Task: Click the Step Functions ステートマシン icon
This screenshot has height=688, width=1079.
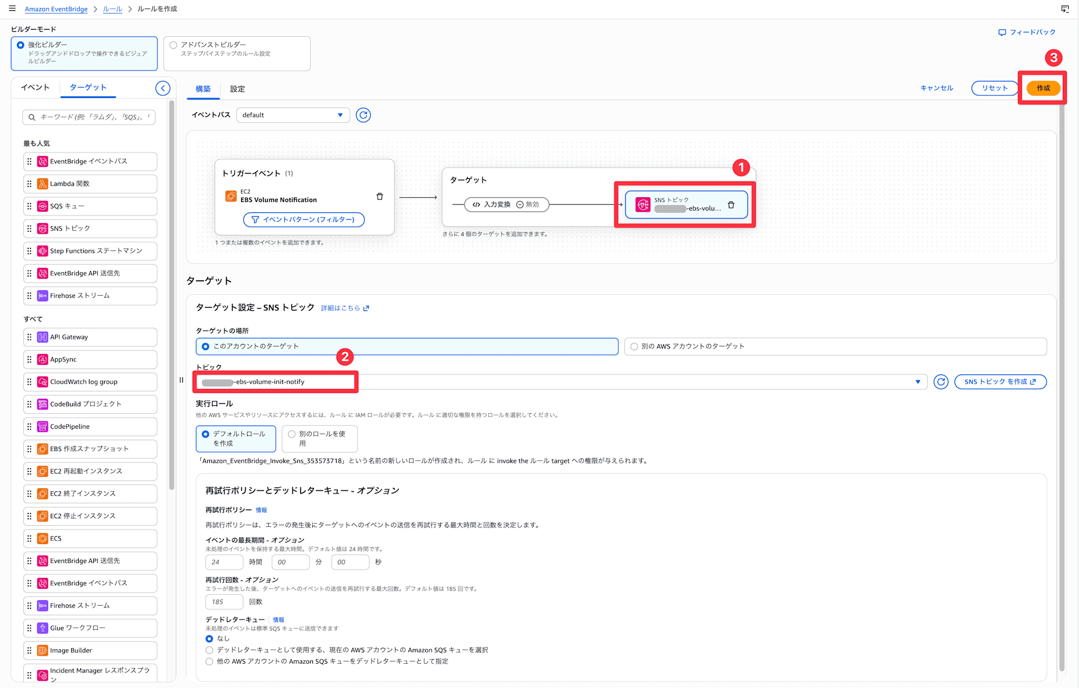Action: [x=43, y=251]
